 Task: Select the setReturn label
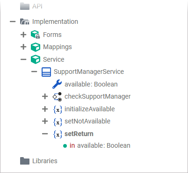[79, 134]
